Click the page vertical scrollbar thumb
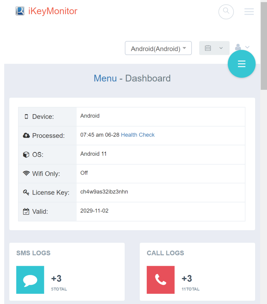 (264, 46)
